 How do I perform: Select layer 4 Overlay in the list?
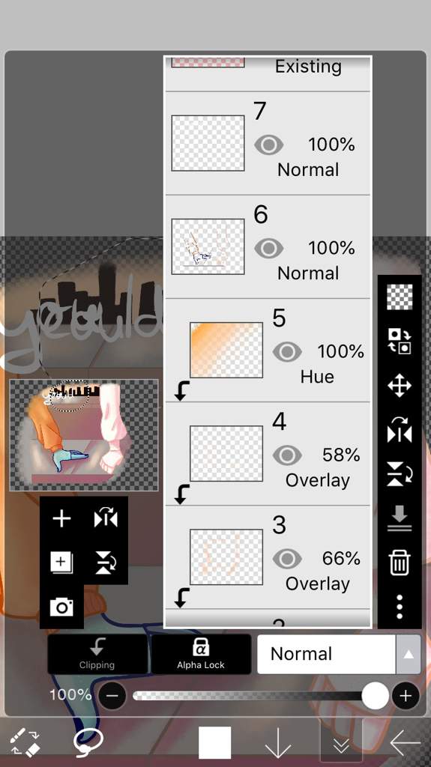[x=268, y=453]
